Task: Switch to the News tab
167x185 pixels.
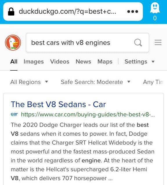Action: point(83,62)
